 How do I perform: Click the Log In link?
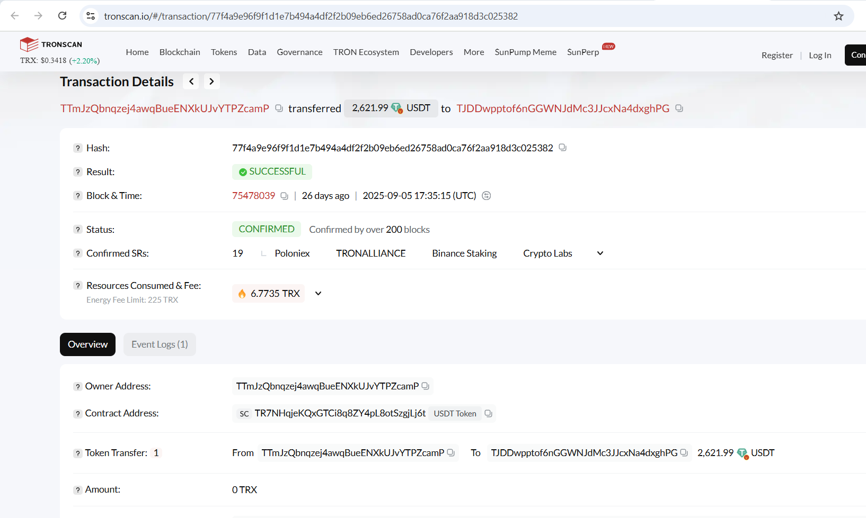click(820, 55)
